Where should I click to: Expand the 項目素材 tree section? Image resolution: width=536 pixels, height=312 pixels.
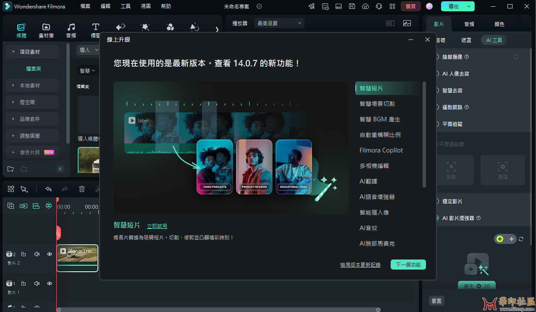[x=13, y=52]
